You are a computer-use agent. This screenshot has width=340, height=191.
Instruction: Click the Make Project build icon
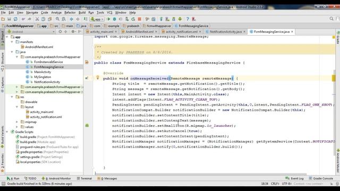[86, 19]
